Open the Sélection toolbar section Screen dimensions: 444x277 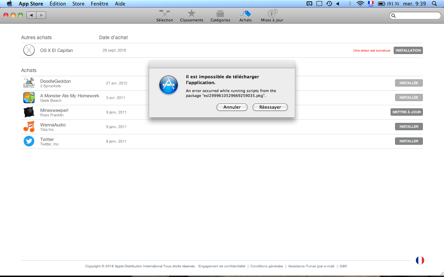coord(164,16)
